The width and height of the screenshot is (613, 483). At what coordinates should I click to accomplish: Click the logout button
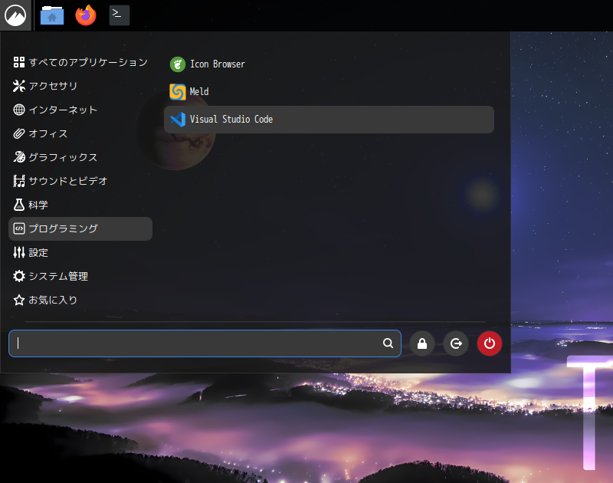tap(455, 343)
